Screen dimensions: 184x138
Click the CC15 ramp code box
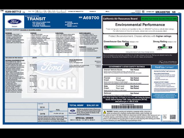pyautogui.click(x=42, y=107)
